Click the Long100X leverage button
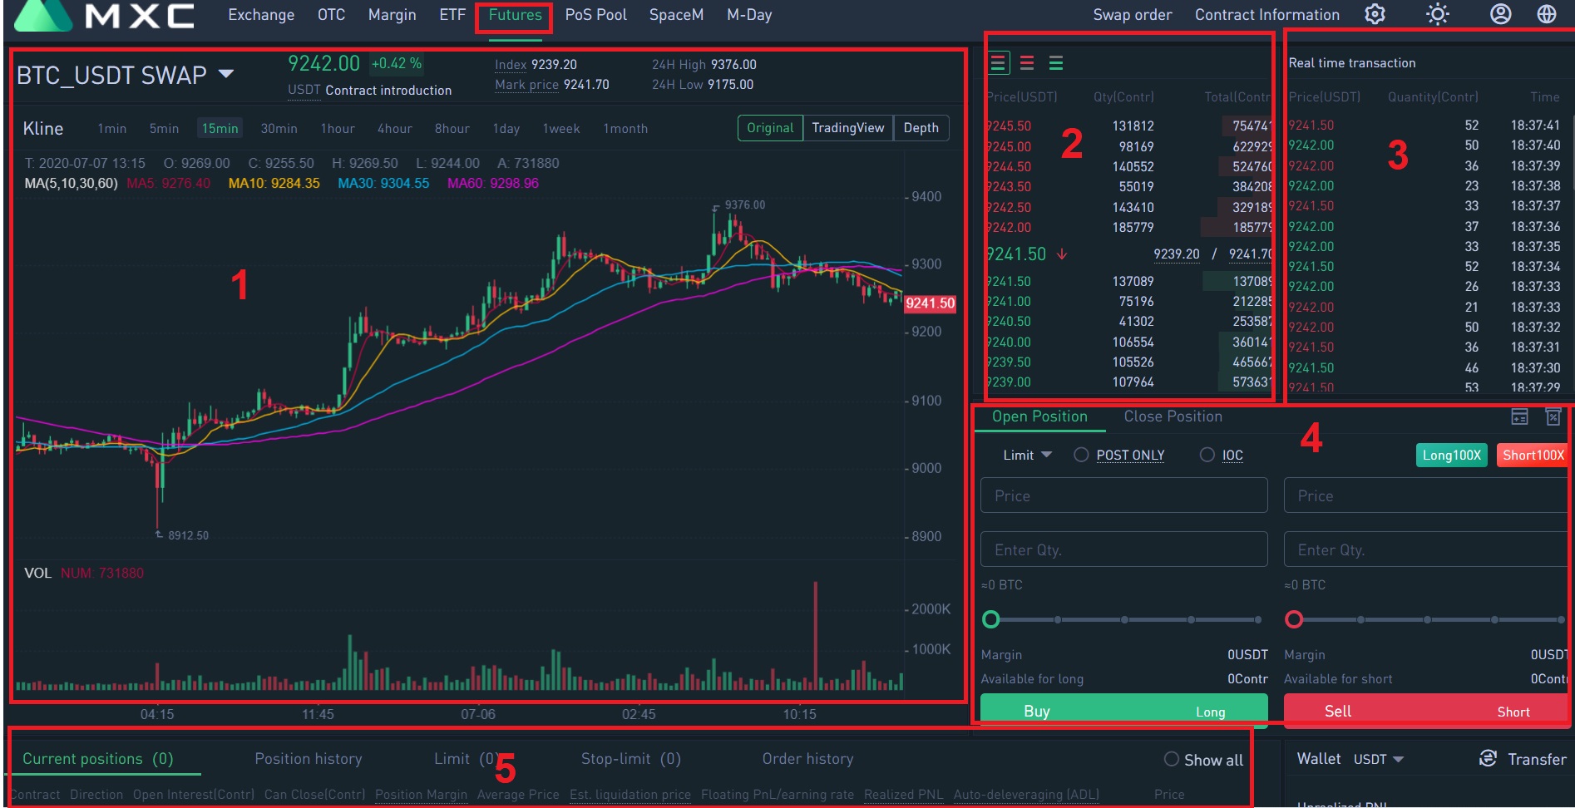Image resolution: width=1575 pixels, height=808 pixels. point(1451,455)
